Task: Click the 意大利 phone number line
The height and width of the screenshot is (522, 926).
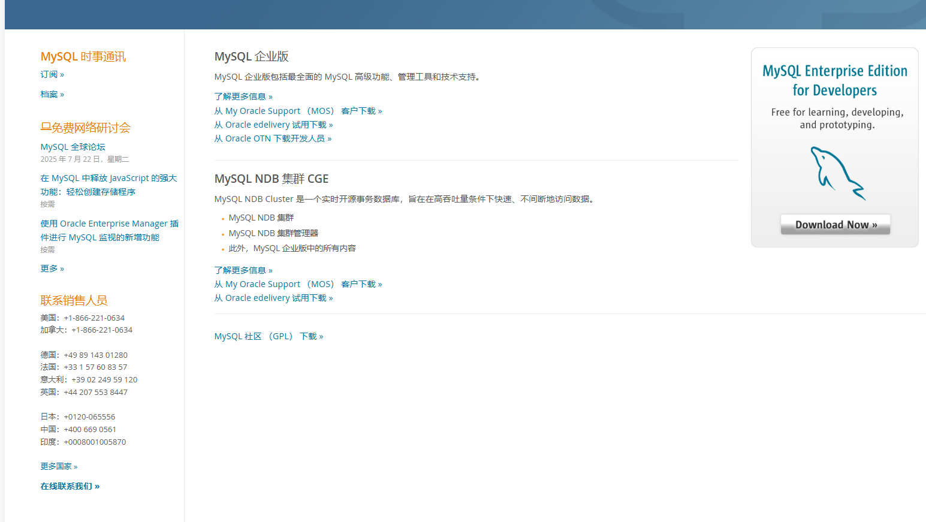Action: pyautogui.click(x=89, y=379)
